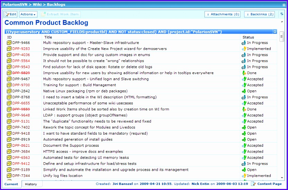The height and width of the screenshot is (190, 288).
Task: Open work item DPP-9466
Action: 21,43
